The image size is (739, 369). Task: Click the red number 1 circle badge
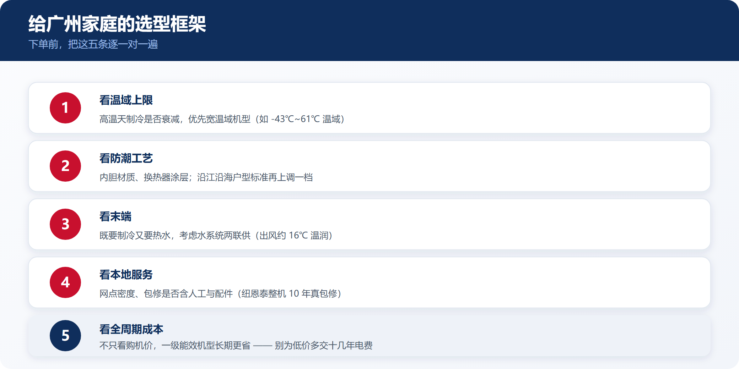pos(65,108)
